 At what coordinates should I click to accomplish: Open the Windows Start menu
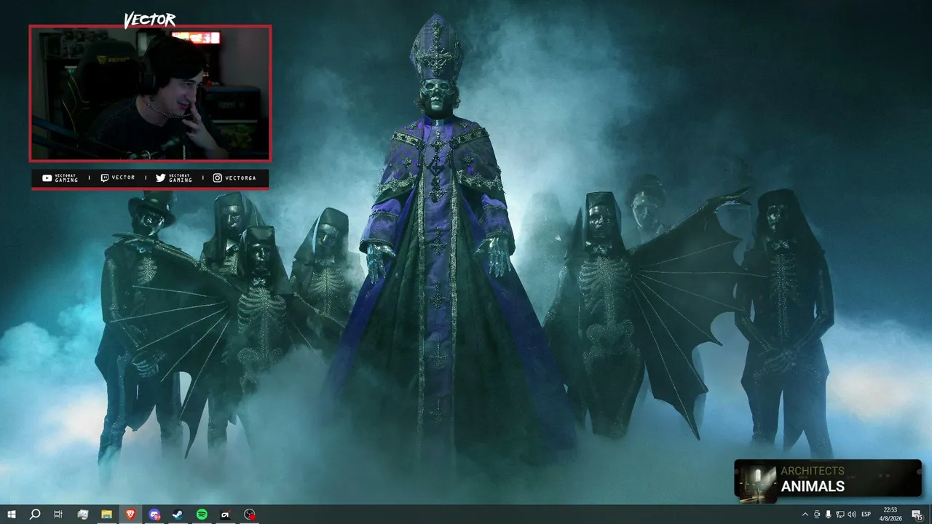[12, 515]
